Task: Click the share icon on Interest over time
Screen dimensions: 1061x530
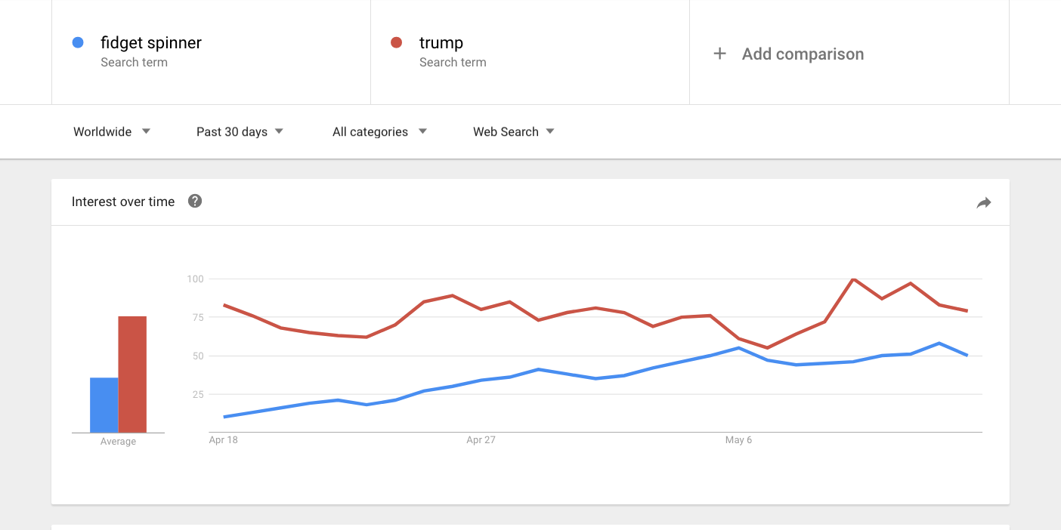Action: pyautogui.click(x=983, y=202)
